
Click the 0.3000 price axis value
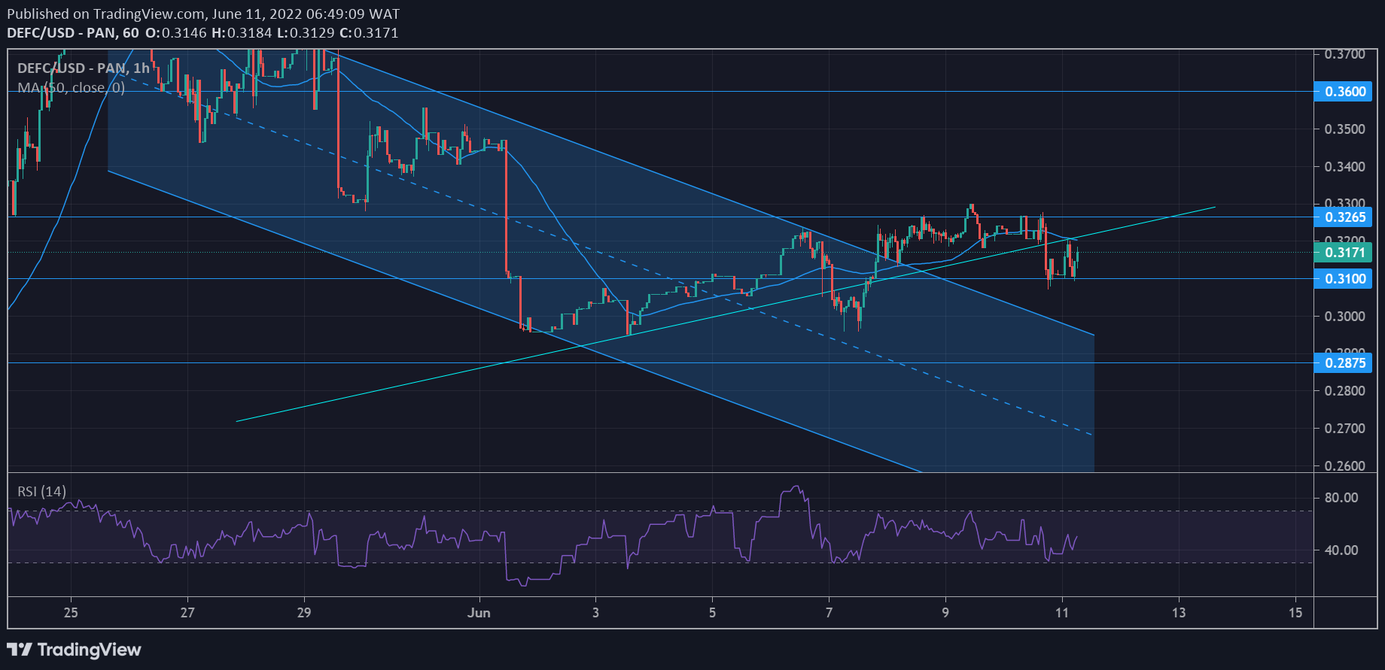[x=1345, y=317]
